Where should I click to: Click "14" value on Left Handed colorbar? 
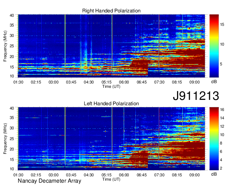tap(222, 118)
